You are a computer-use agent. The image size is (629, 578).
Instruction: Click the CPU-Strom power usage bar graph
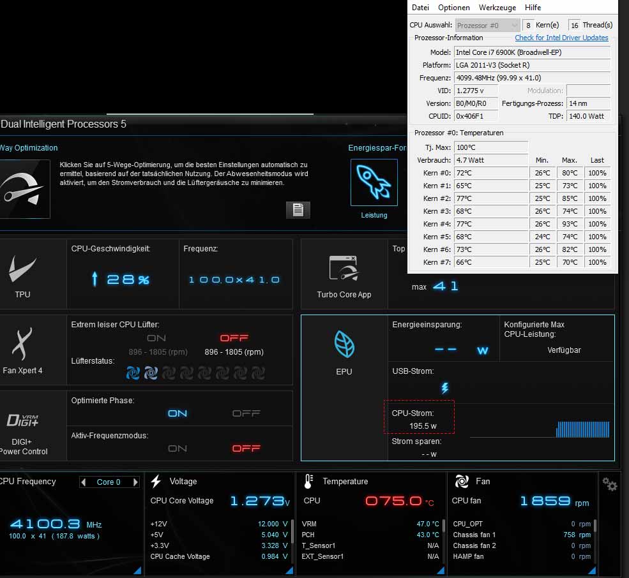click(582, 429)
